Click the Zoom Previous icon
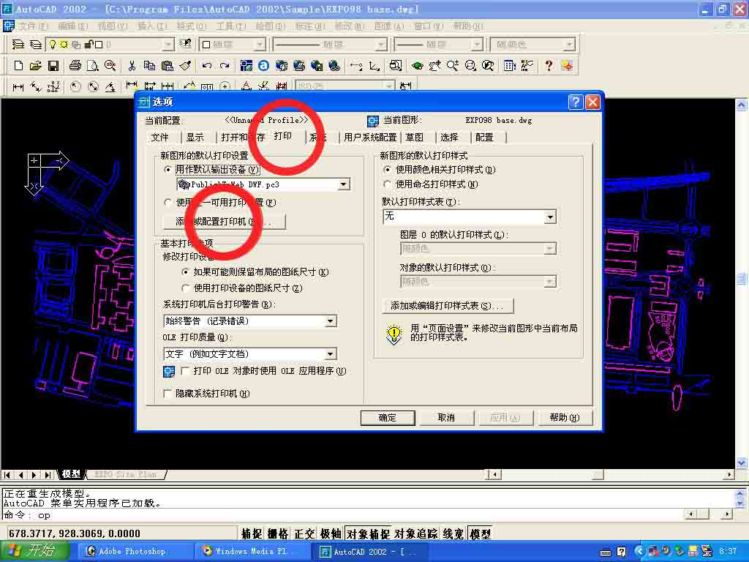 point(488,65)
